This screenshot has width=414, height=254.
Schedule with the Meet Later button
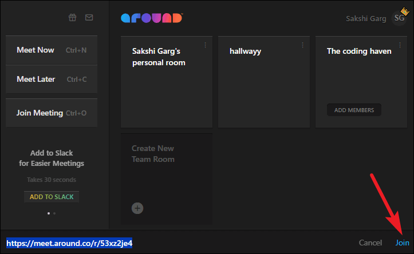click(52, 79)
